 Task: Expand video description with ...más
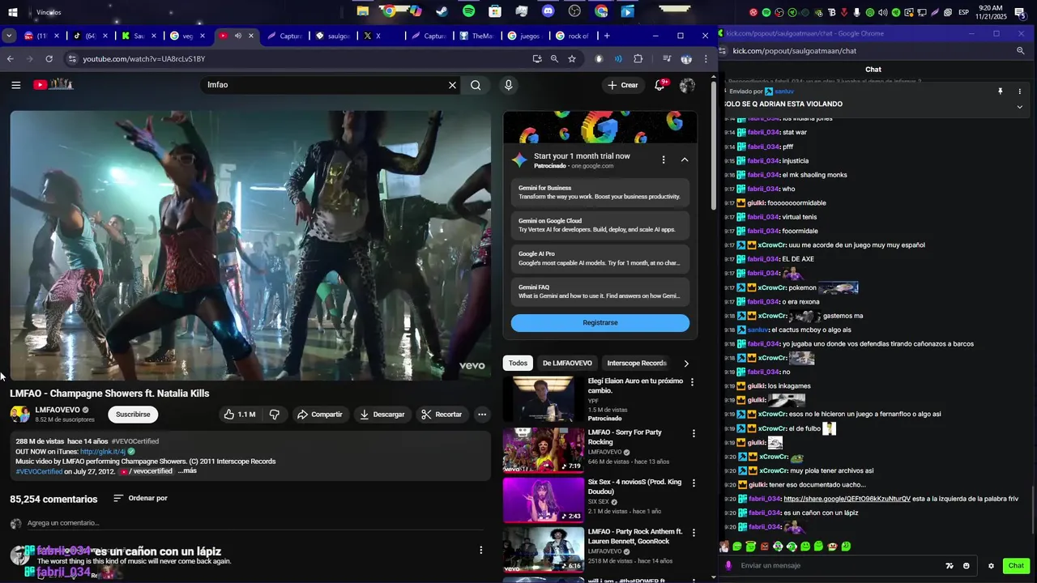coord(187,471)
